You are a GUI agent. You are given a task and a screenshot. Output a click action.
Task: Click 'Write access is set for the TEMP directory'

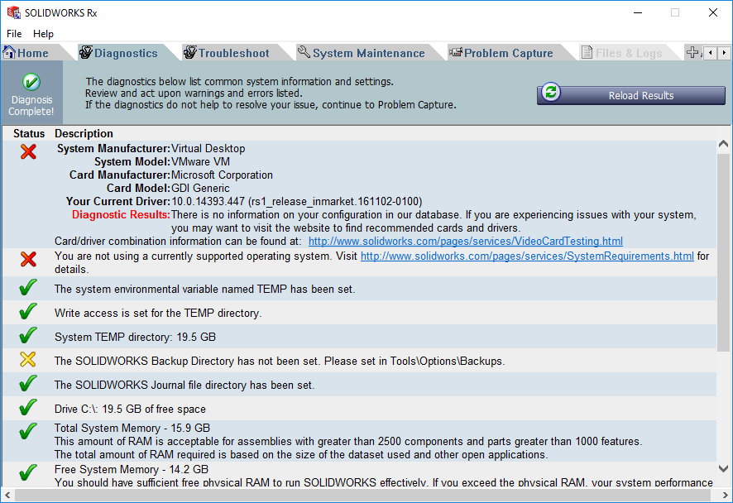tap(158, 314)
